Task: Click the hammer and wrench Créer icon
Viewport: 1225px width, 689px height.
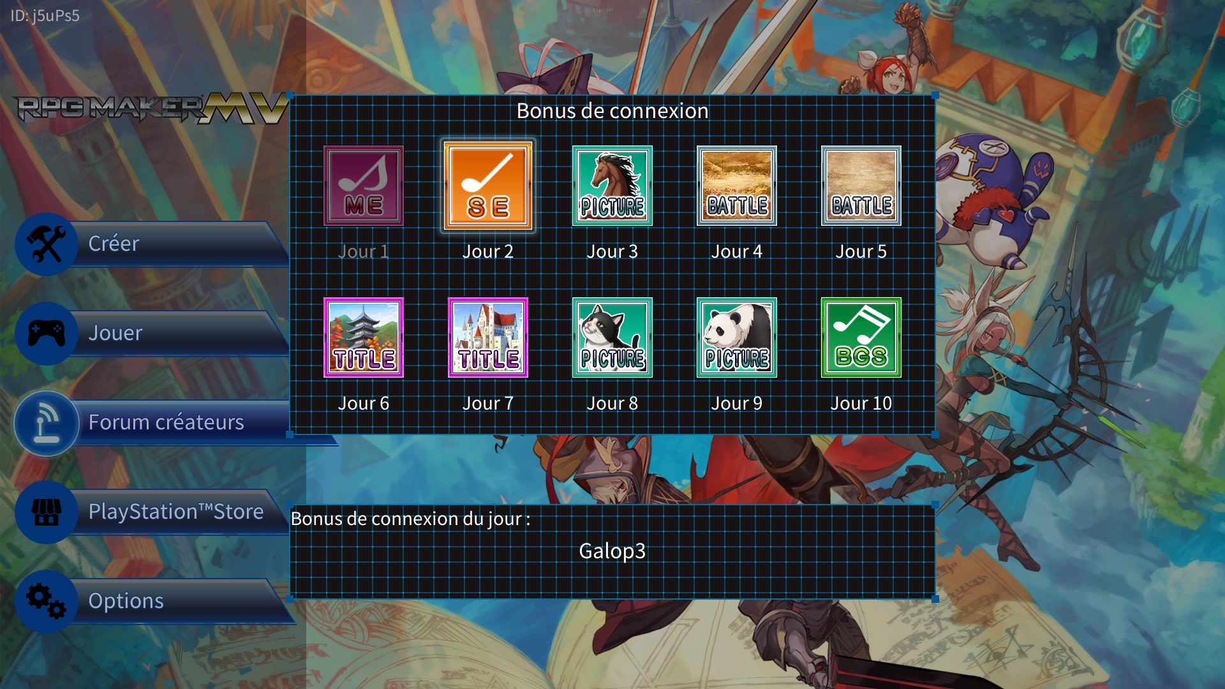Action: pyautogui.click(x=46, y=244)
